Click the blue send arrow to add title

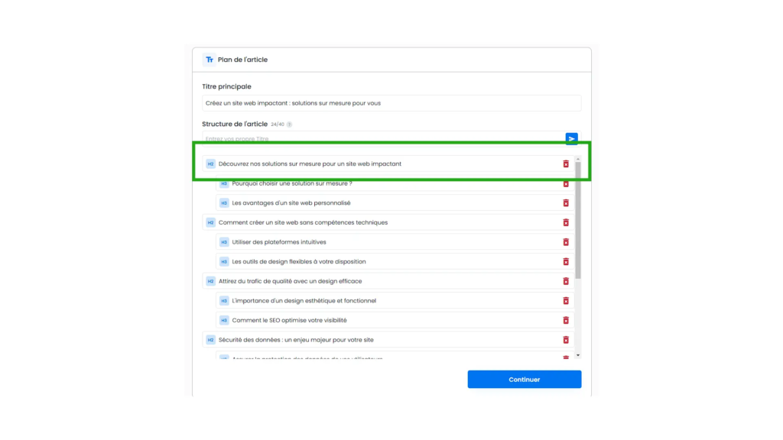pos(571,139)
